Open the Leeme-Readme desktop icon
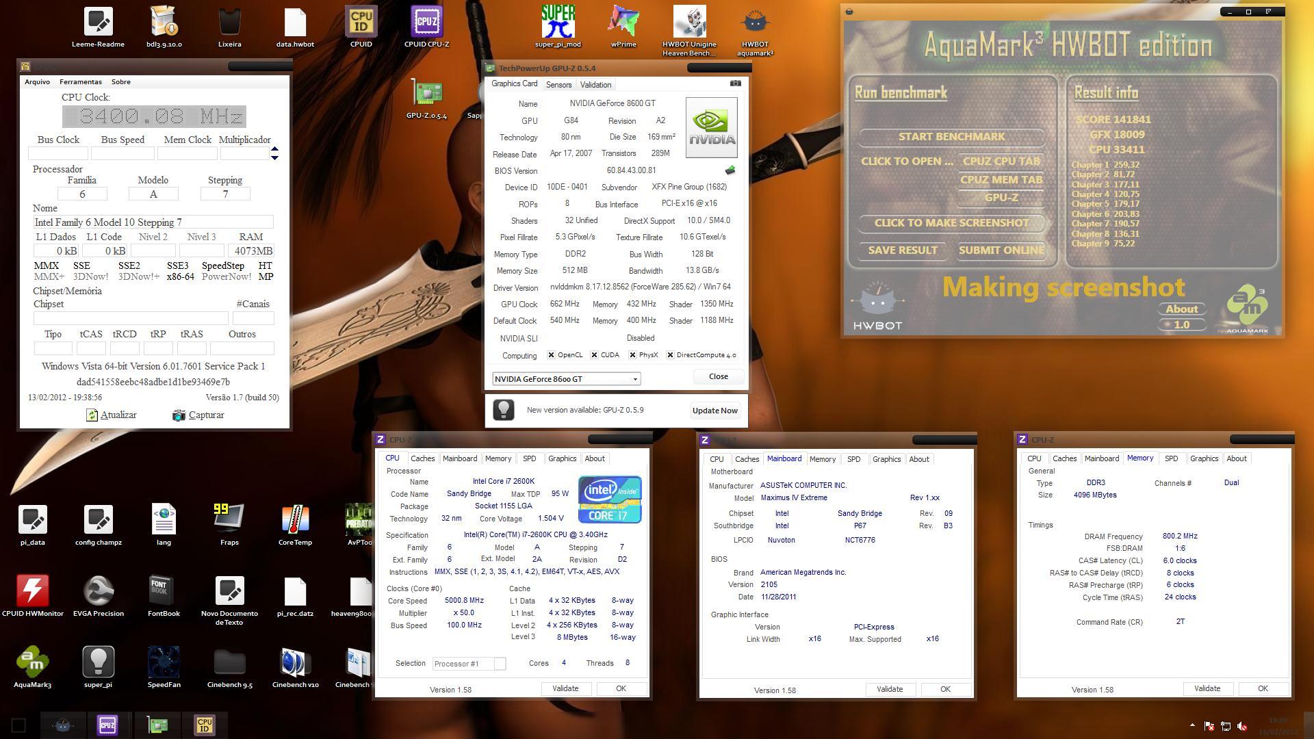 (x=98, y=27)
